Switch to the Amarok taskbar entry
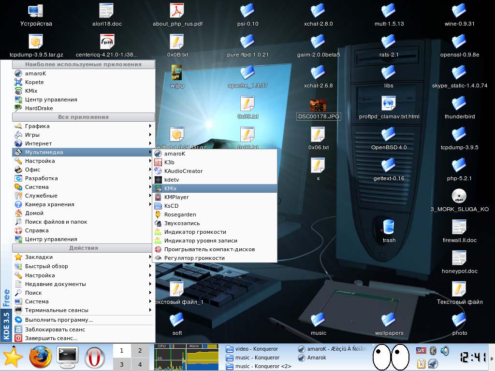495x371 pixels. (x=332, y=358)
